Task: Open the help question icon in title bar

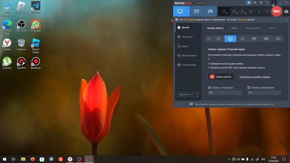Action: (x=267, y=3)
